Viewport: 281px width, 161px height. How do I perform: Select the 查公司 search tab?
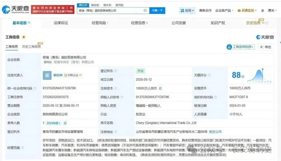(83, 5)
